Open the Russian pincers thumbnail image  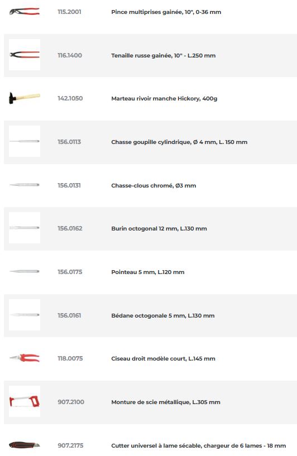(25, 55)
